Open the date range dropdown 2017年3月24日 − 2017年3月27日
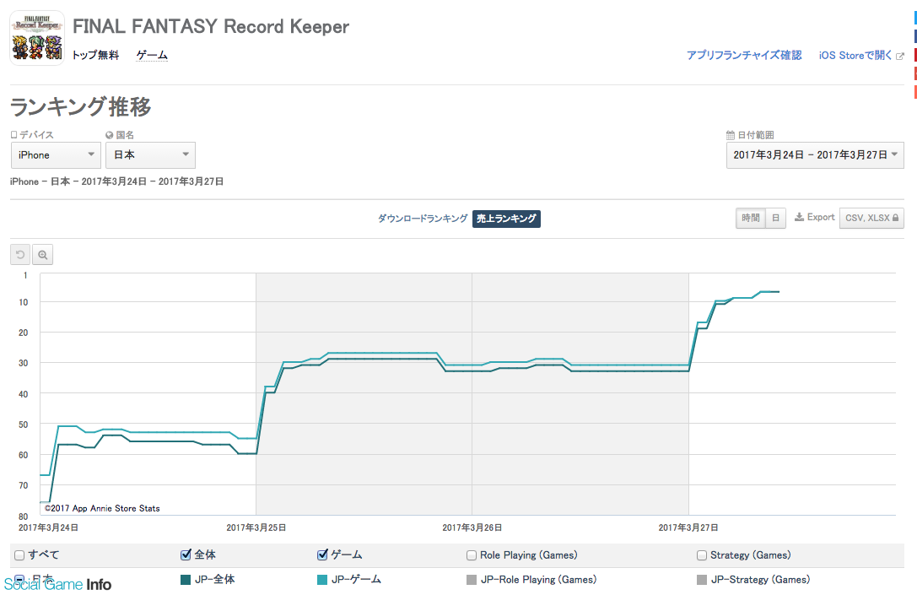 coord(815,155)
